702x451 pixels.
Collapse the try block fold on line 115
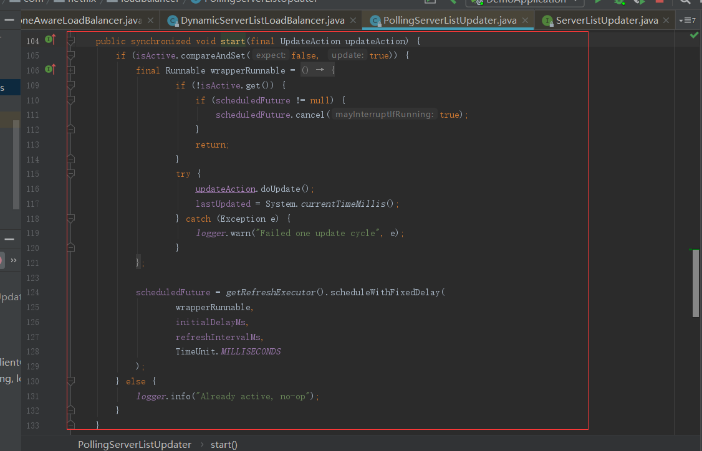[70, 174]
